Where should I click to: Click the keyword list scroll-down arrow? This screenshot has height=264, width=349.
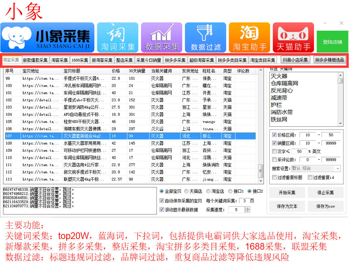(x=340, y=123)
